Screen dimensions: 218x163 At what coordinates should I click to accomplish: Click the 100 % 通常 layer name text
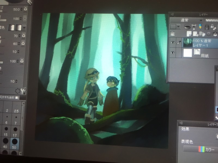(x=202, y=41)
